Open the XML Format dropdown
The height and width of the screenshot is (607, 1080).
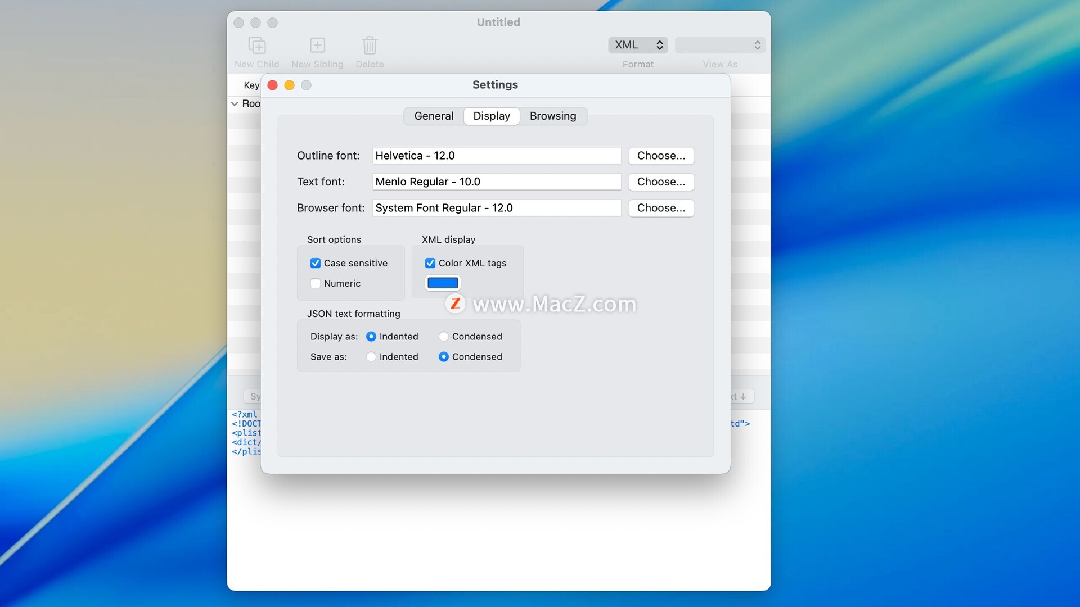(638, 45)
